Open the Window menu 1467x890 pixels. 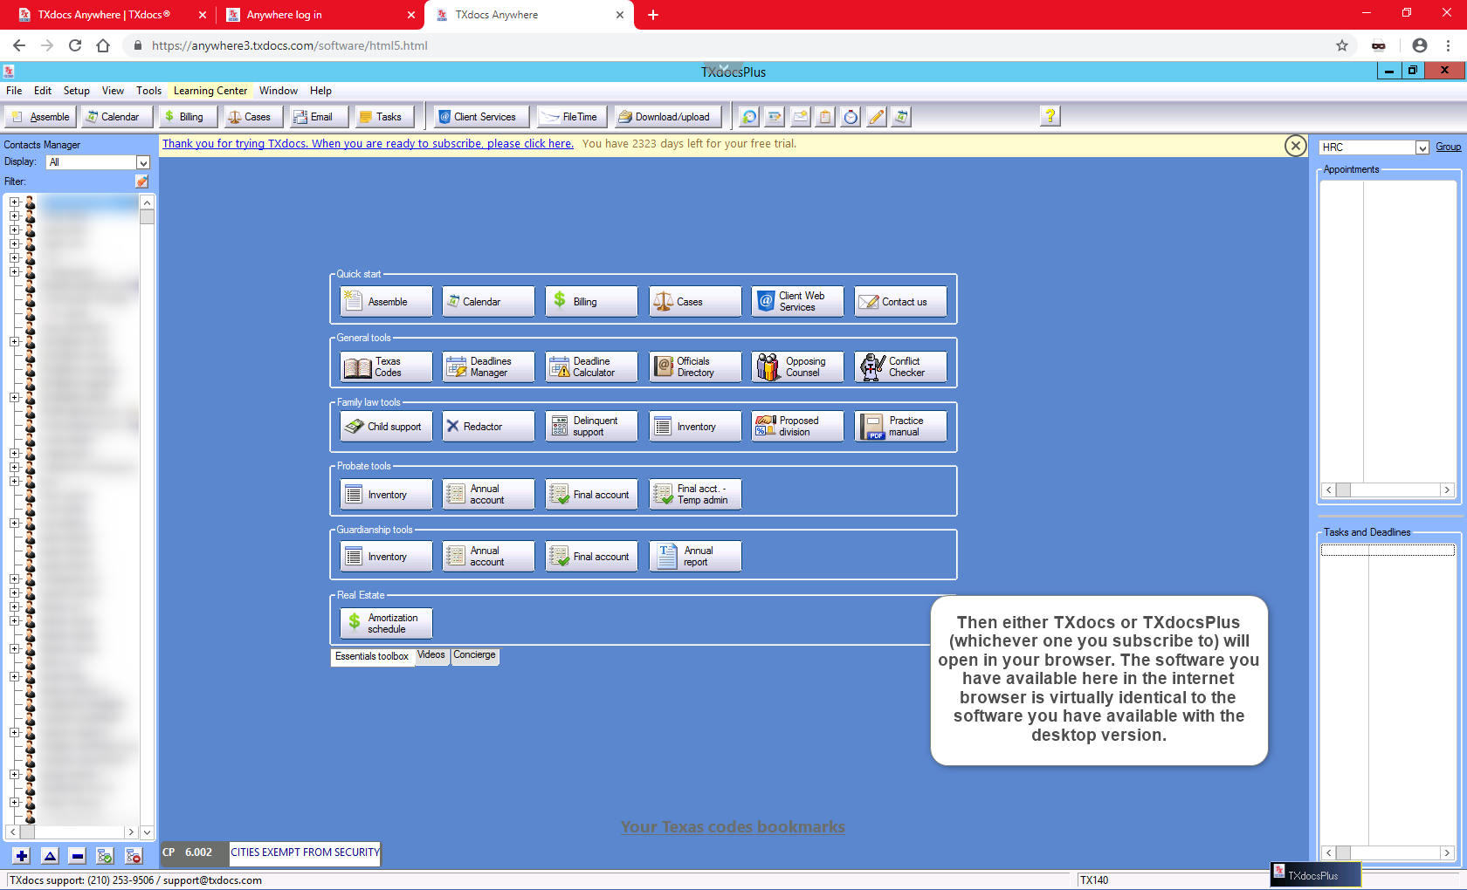[278, 91]
